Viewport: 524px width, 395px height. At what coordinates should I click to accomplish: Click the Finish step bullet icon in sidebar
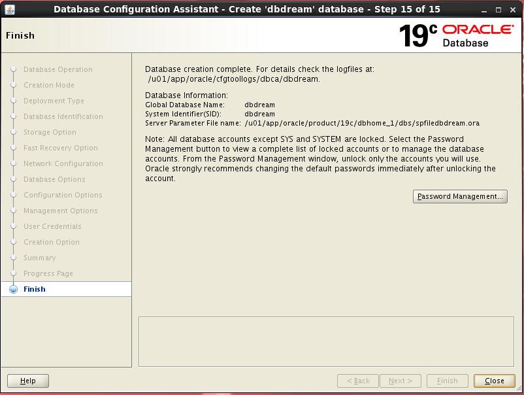point(13,289)
